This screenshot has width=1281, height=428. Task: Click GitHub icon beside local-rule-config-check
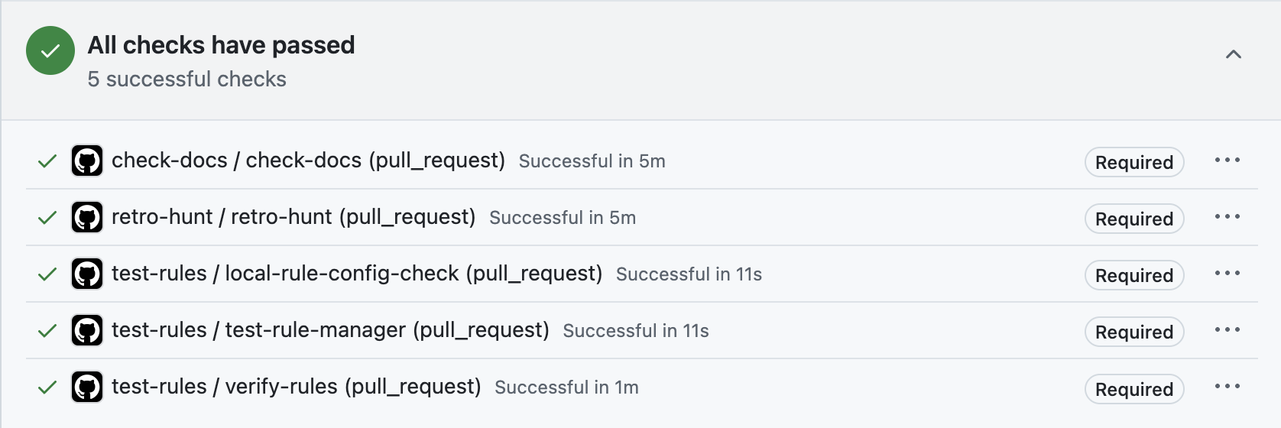pos(87,274)
